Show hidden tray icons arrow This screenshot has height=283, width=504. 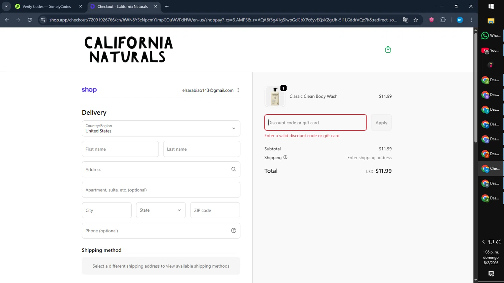[484, 242]
